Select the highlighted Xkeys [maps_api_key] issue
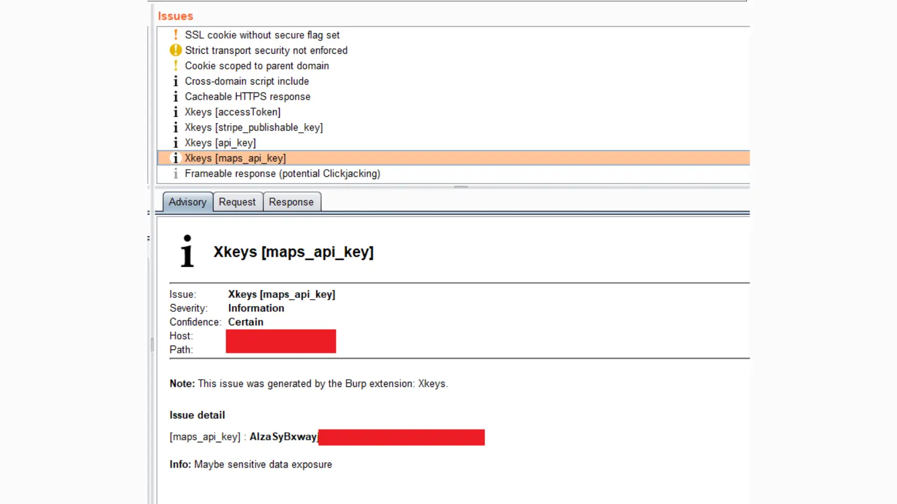897x504 pixels. [x=235, y=158]
